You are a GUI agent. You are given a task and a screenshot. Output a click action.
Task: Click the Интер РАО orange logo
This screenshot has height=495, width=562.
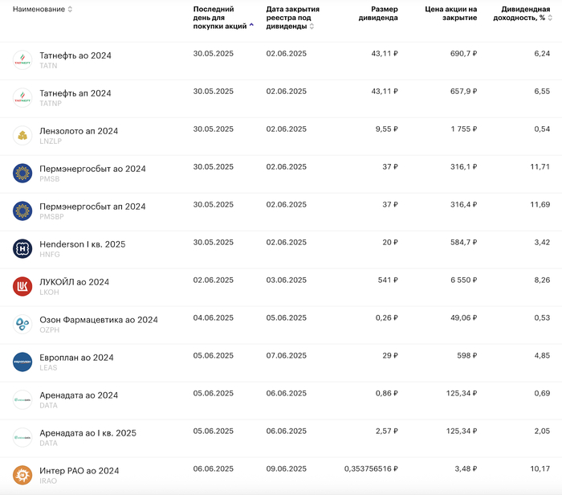coord(22,475)
